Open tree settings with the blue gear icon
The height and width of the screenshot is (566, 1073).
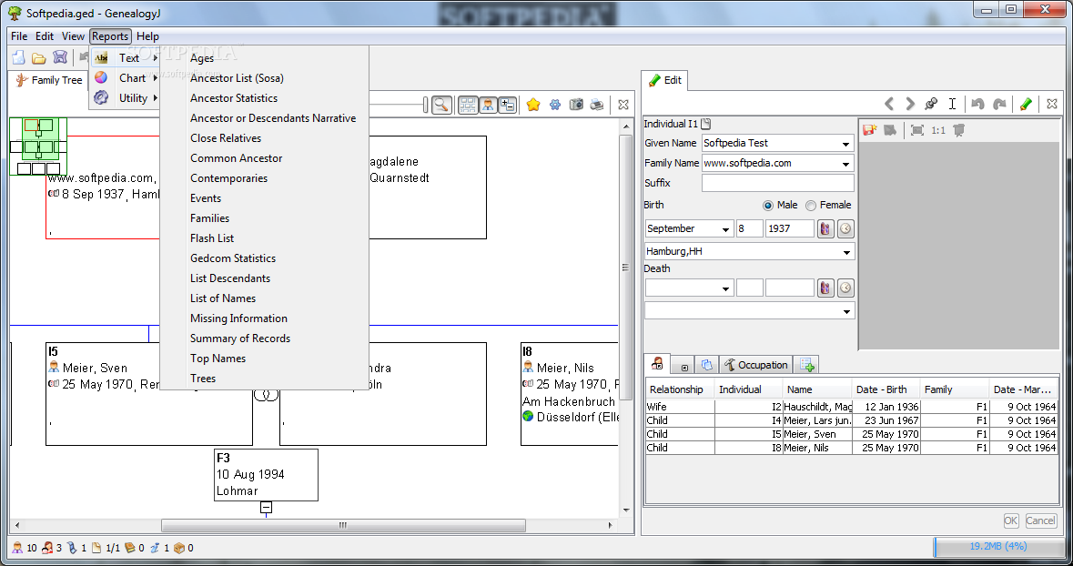tap(555, 105)
